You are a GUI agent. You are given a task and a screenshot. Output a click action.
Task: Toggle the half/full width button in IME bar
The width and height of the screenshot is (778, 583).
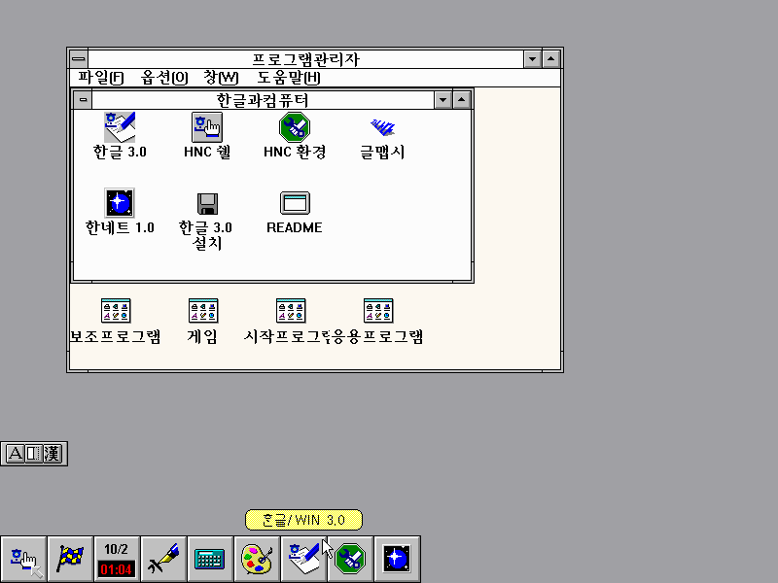pos(33,453)
